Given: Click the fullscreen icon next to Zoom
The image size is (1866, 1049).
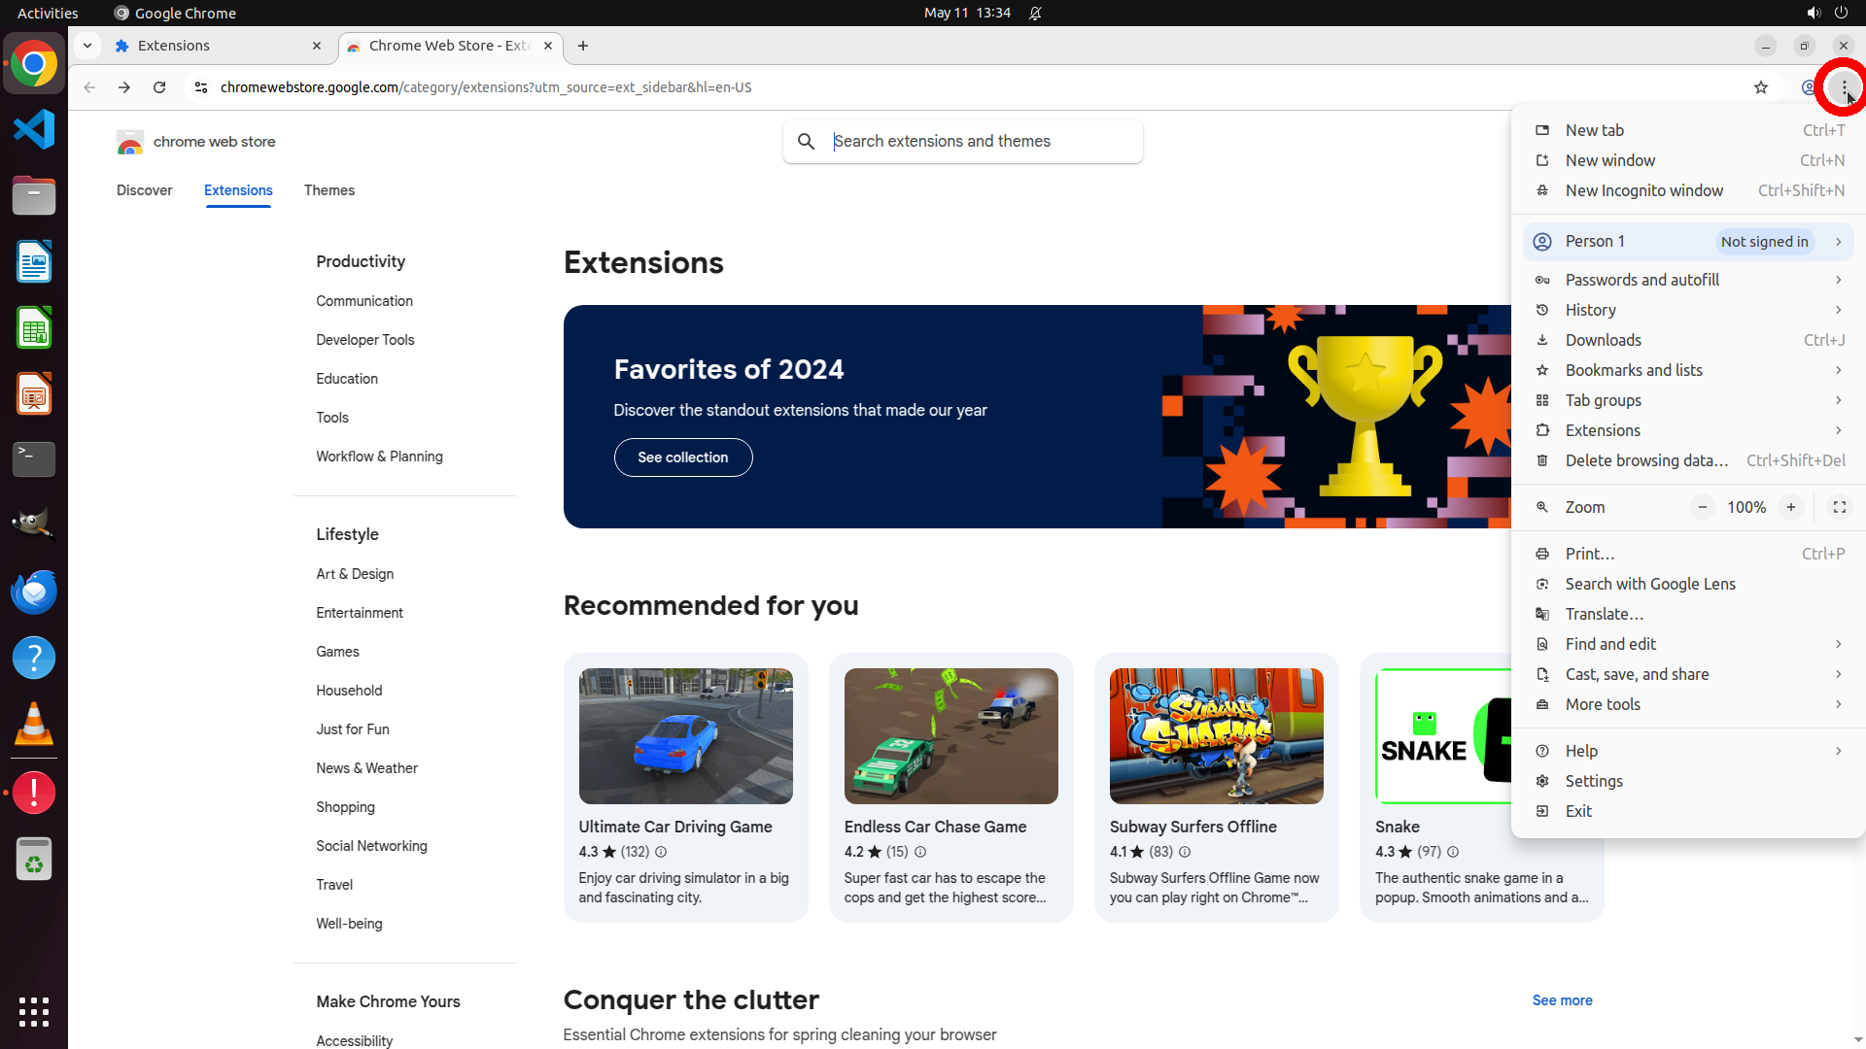Looking at the screenshot, I should point(1839,507).
